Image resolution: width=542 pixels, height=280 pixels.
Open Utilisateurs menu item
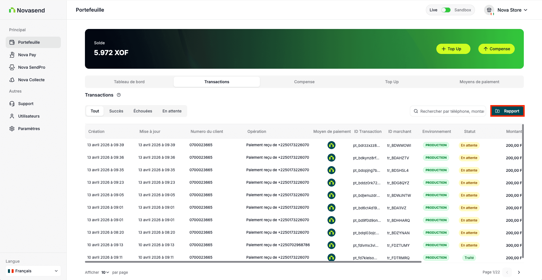[33, 116]
